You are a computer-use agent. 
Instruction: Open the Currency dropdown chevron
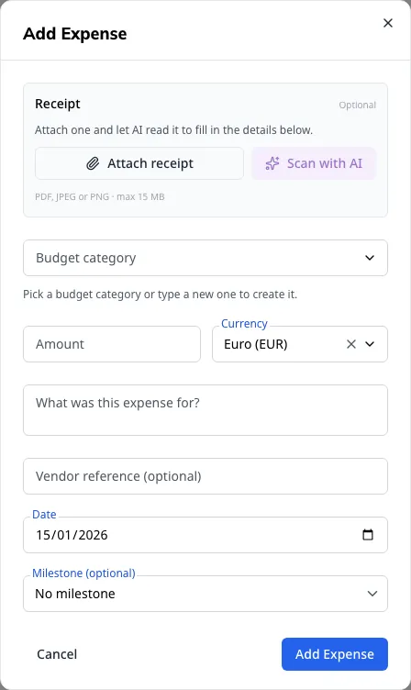(x=370, y=344)
